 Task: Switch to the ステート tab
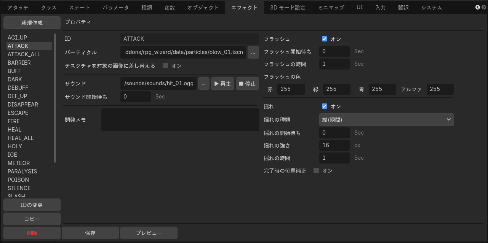80,8
